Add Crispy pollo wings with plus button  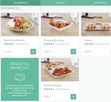(x=73, y=52)
